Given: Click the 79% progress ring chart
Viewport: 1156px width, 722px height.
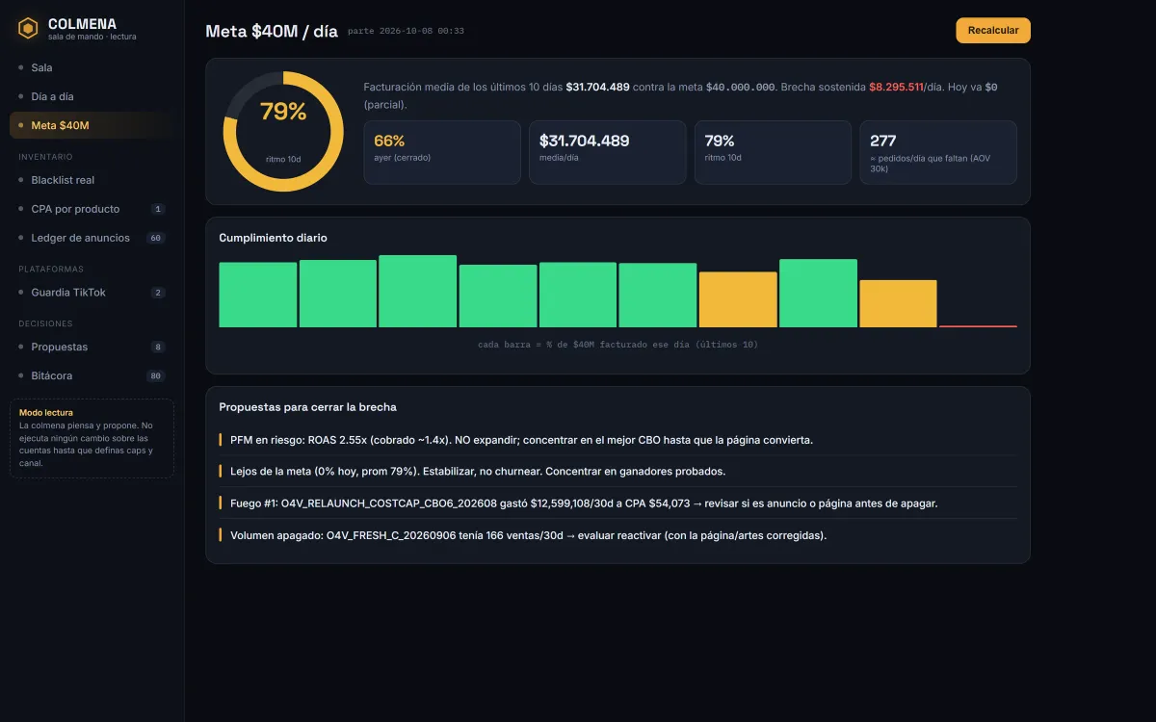Looking at the screenshot, I should click(283, 131).
